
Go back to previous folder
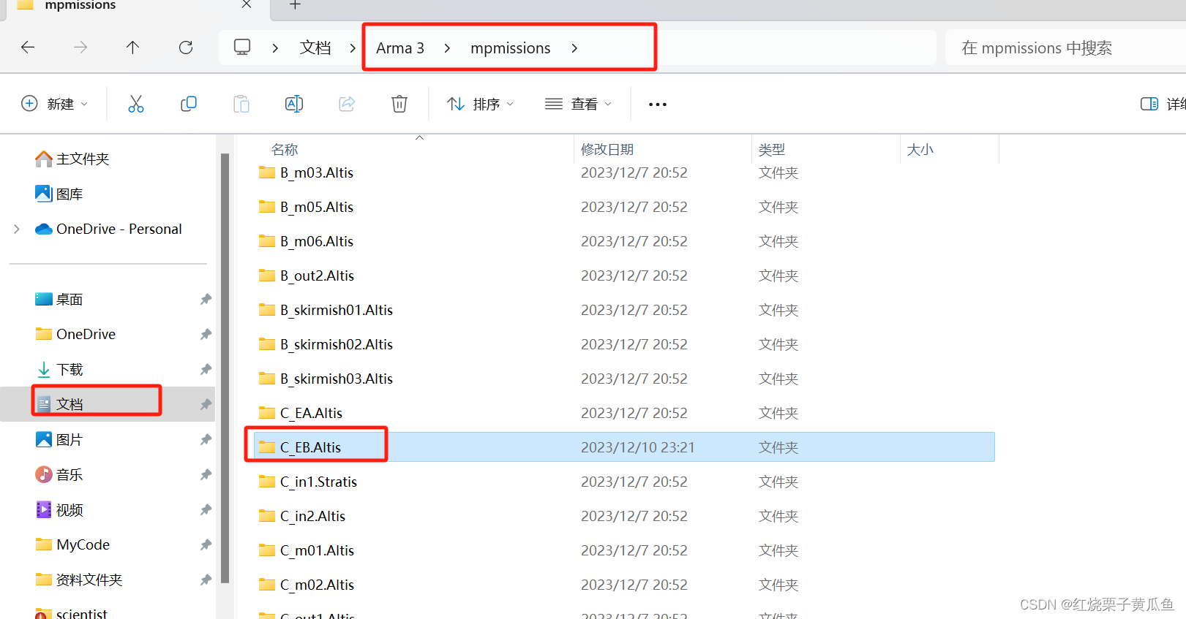(28, 48)
